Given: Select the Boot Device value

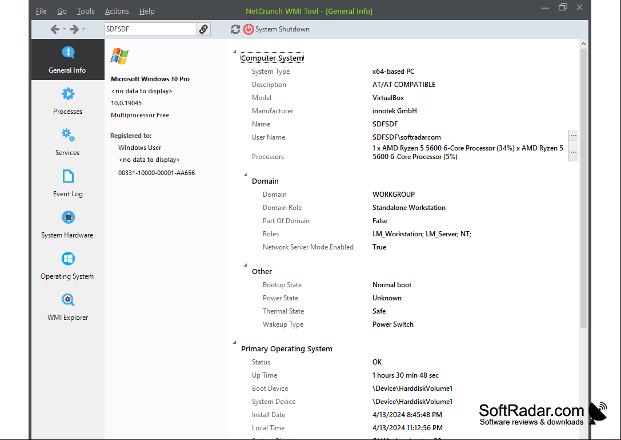Looking at the screenshot, I should tap(412, 389).
